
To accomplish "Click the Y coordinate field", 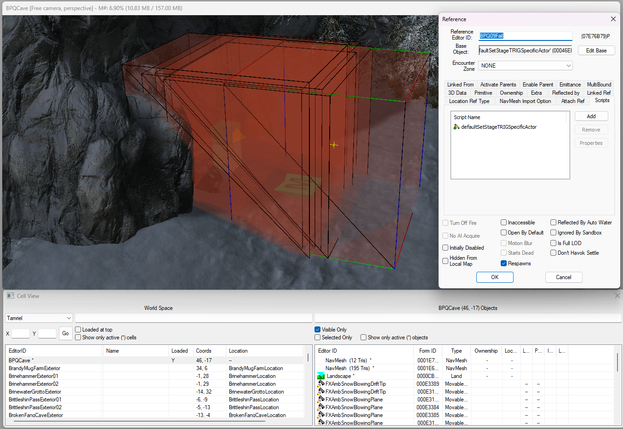I will (47, 334).
